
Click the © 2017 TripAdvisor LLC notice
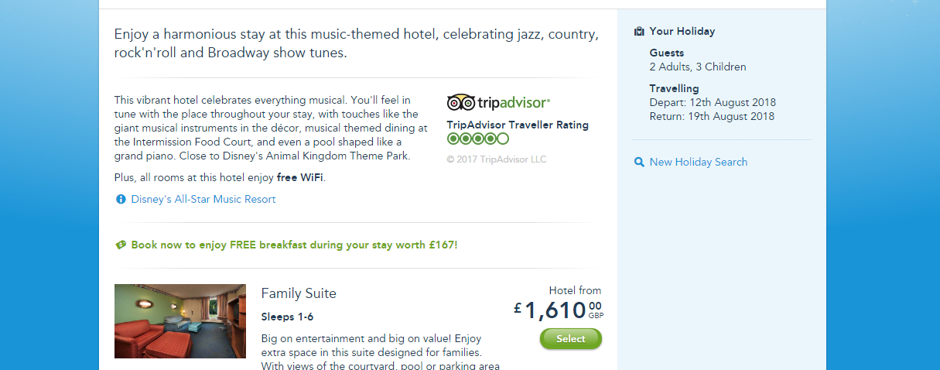point(496,159)
